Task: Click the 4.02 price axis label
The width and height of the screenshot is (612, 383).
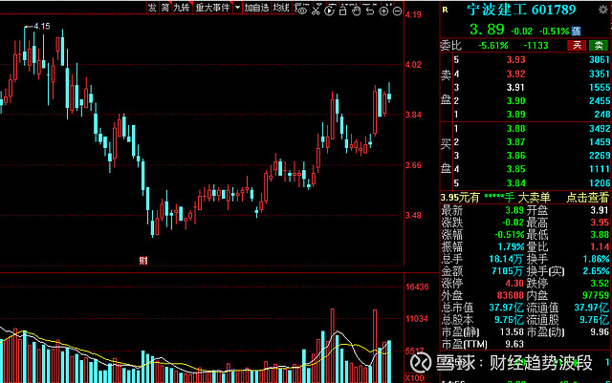Action: point(413,65)
